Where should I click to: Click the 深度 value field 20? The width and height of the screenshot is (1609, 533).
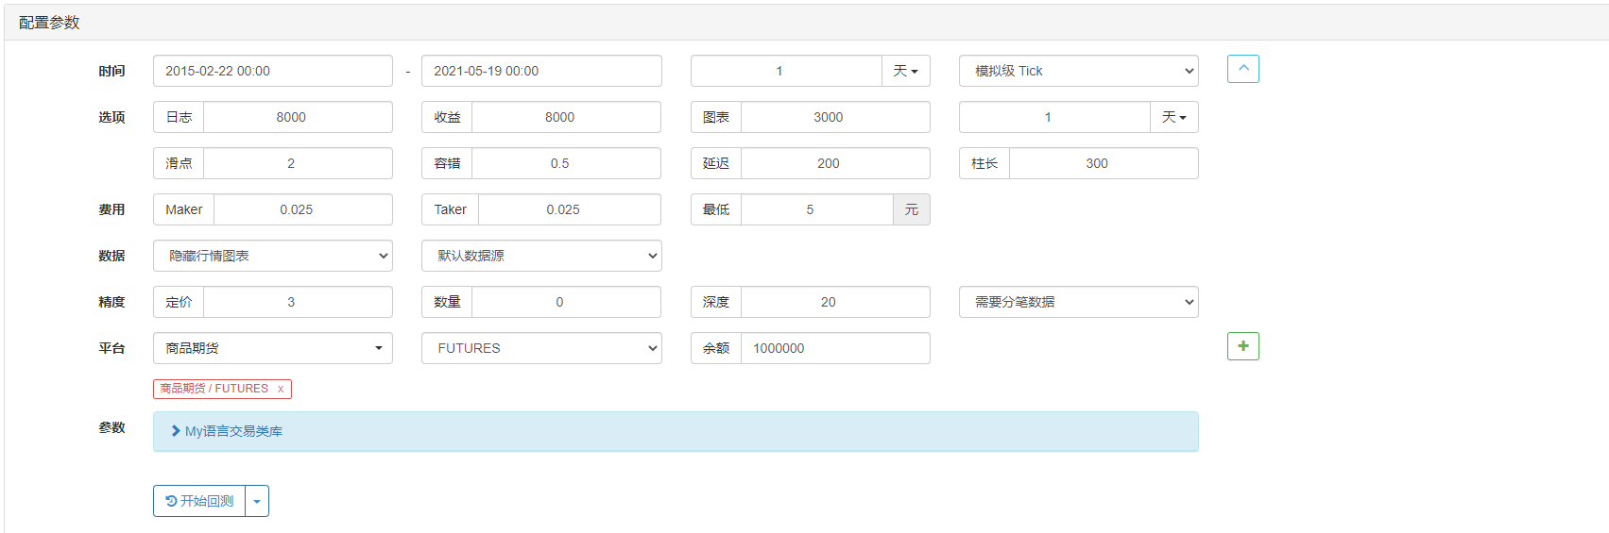[x=835, y=302]
